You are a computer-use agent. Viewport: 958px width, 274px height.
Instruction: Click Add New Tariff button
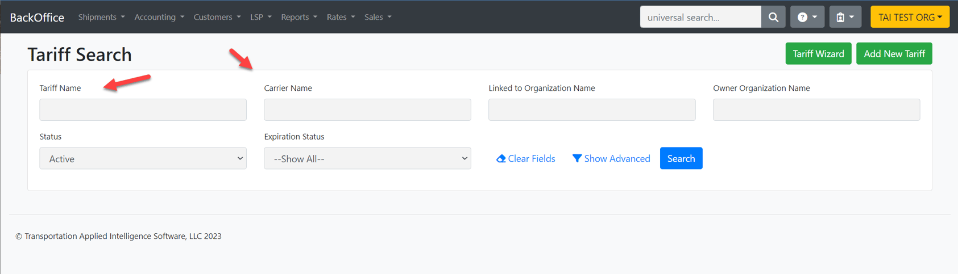pos(894,54)
